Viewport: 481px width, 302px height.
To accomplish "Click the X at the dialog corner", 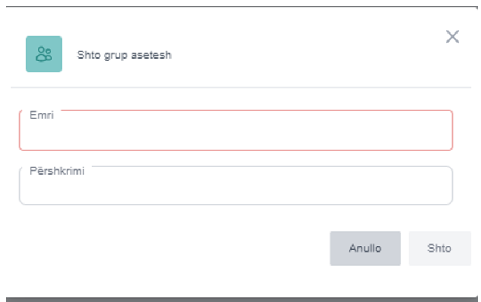I will [452, 37].
